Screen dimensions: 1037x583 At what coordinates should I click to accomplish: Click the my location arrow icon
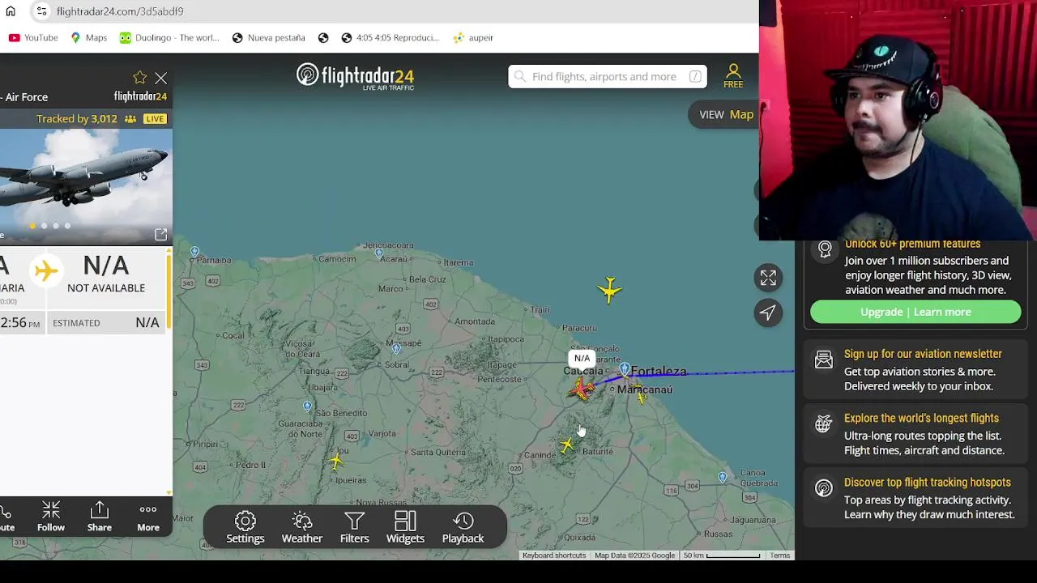coord(768,313)
